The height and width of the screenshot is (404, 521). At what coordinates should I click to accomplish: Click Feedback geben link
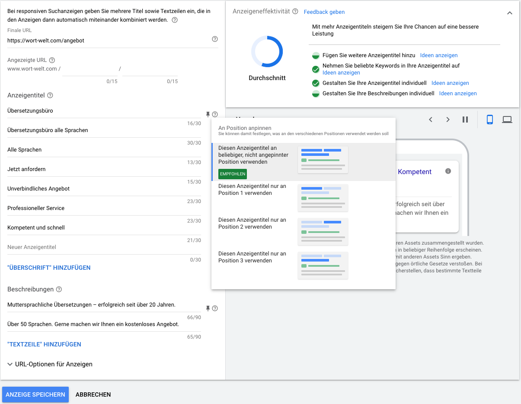pos(324,12)
